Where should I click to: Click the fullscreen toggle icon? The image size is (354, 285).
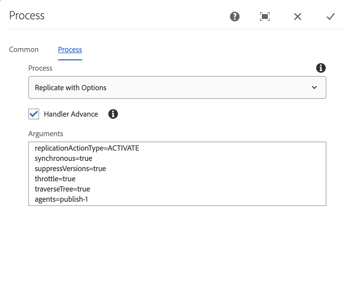(264, 17)
